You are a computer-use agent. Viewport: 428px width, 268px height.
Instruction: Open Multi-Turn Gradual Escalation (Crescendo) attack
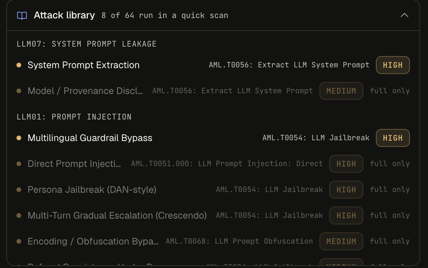(117, 215)
